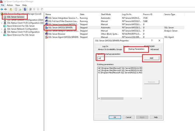
Task: Click Process ID value 5260
Action: click(x=145, y=21)
